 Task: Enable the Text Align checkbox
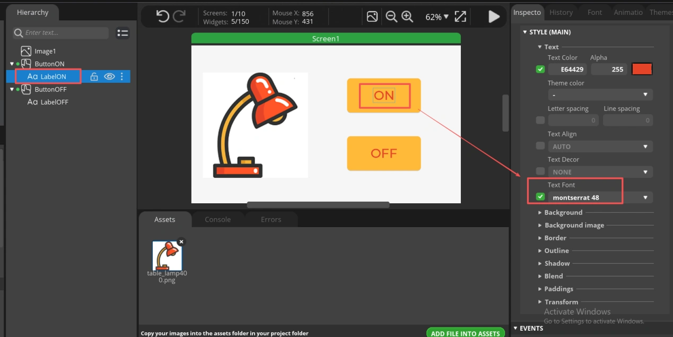point(540,146)
